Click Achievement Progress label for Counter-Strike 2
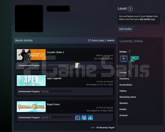The height and width of the screenshot is (132, 165). (x=29, y=65)
